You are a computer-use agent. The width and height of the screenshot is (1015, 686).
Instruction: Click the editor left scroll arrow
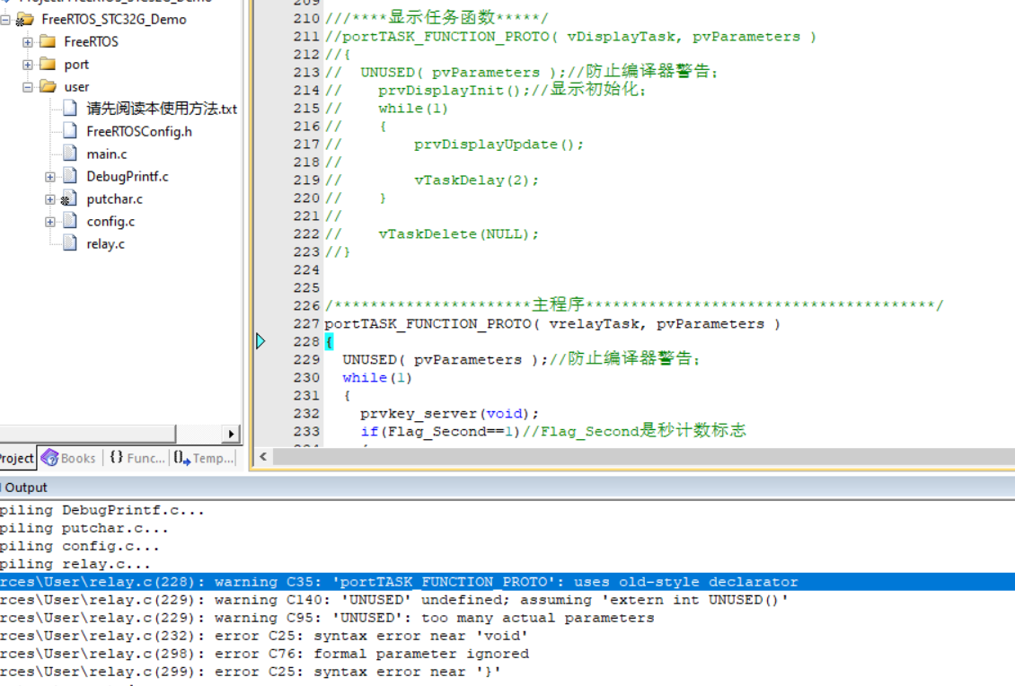[x=263, y=457]
